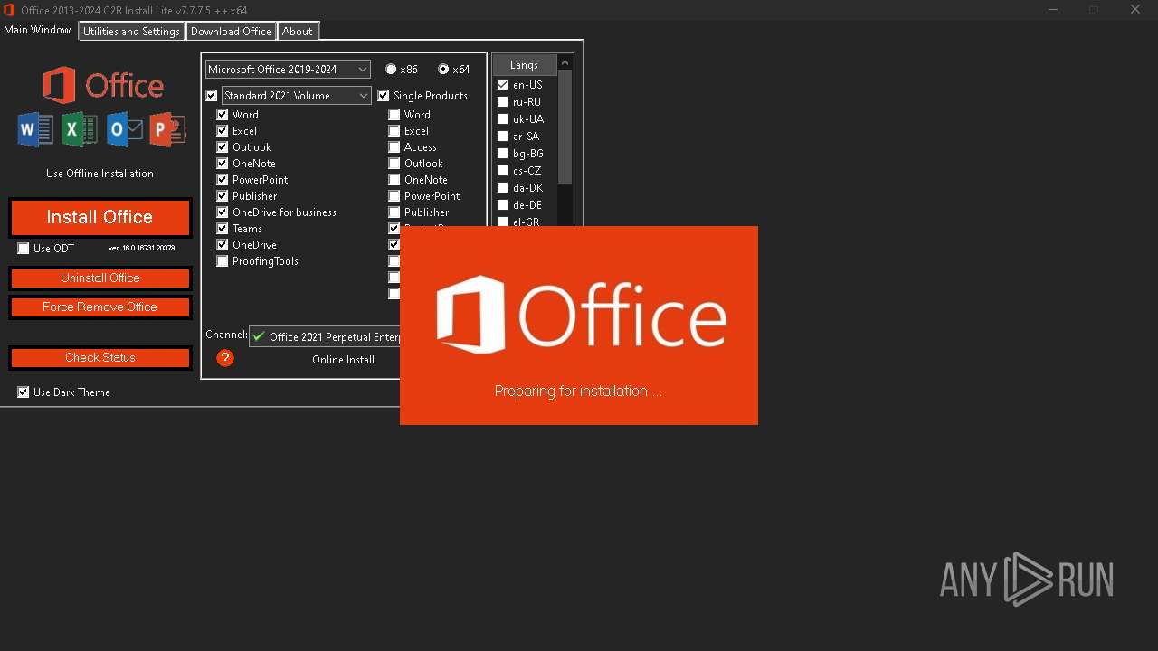Click the red question mark help icon

pos(225,358)
